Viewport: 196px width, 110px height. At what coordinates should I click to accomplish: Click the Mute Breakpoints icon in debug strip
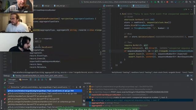(5, 103)
